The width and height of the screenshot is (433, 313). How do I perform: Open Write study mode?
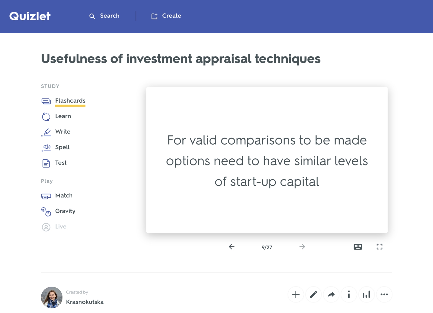(63, 132)
